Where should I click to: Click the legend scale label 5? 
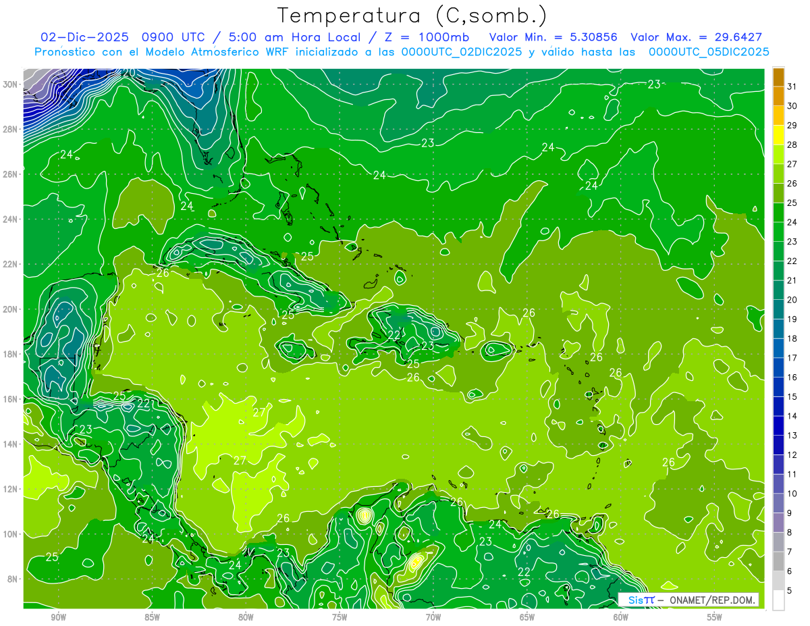pos(790,590)
